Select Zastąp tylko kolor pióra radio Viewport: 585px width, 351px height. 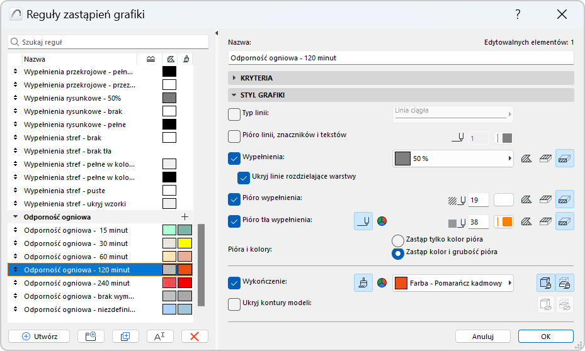pyautogui.click(x=398, y=240)
